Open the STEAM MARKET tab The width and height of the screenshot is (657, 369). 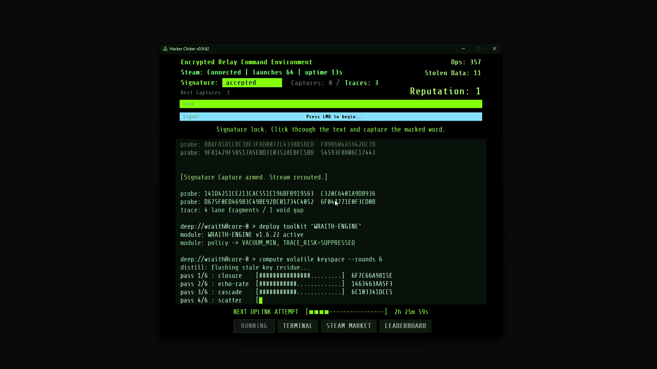349,326
